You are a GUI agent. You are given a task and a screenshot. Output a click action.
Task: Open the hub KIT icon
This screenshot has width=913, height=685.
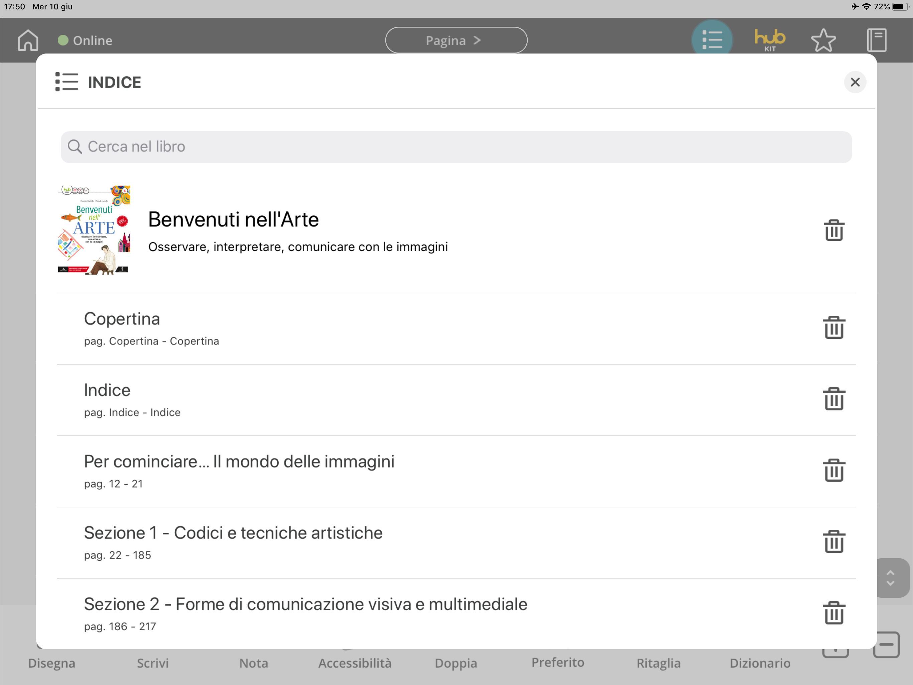pos(769,40)
